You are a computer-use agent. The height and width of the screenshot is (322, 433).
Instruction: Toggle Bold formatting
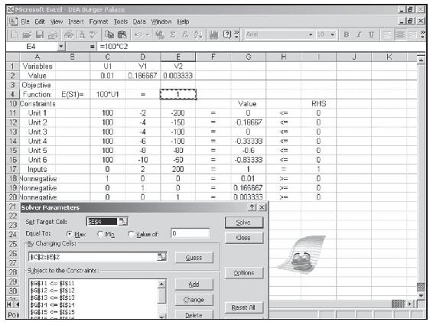346,34
